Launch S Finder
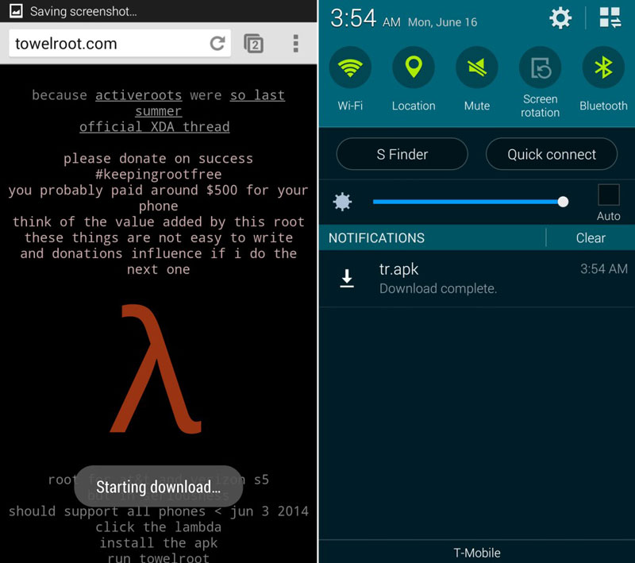The height and width of the screenshot is (563, 635). point(402,154)
